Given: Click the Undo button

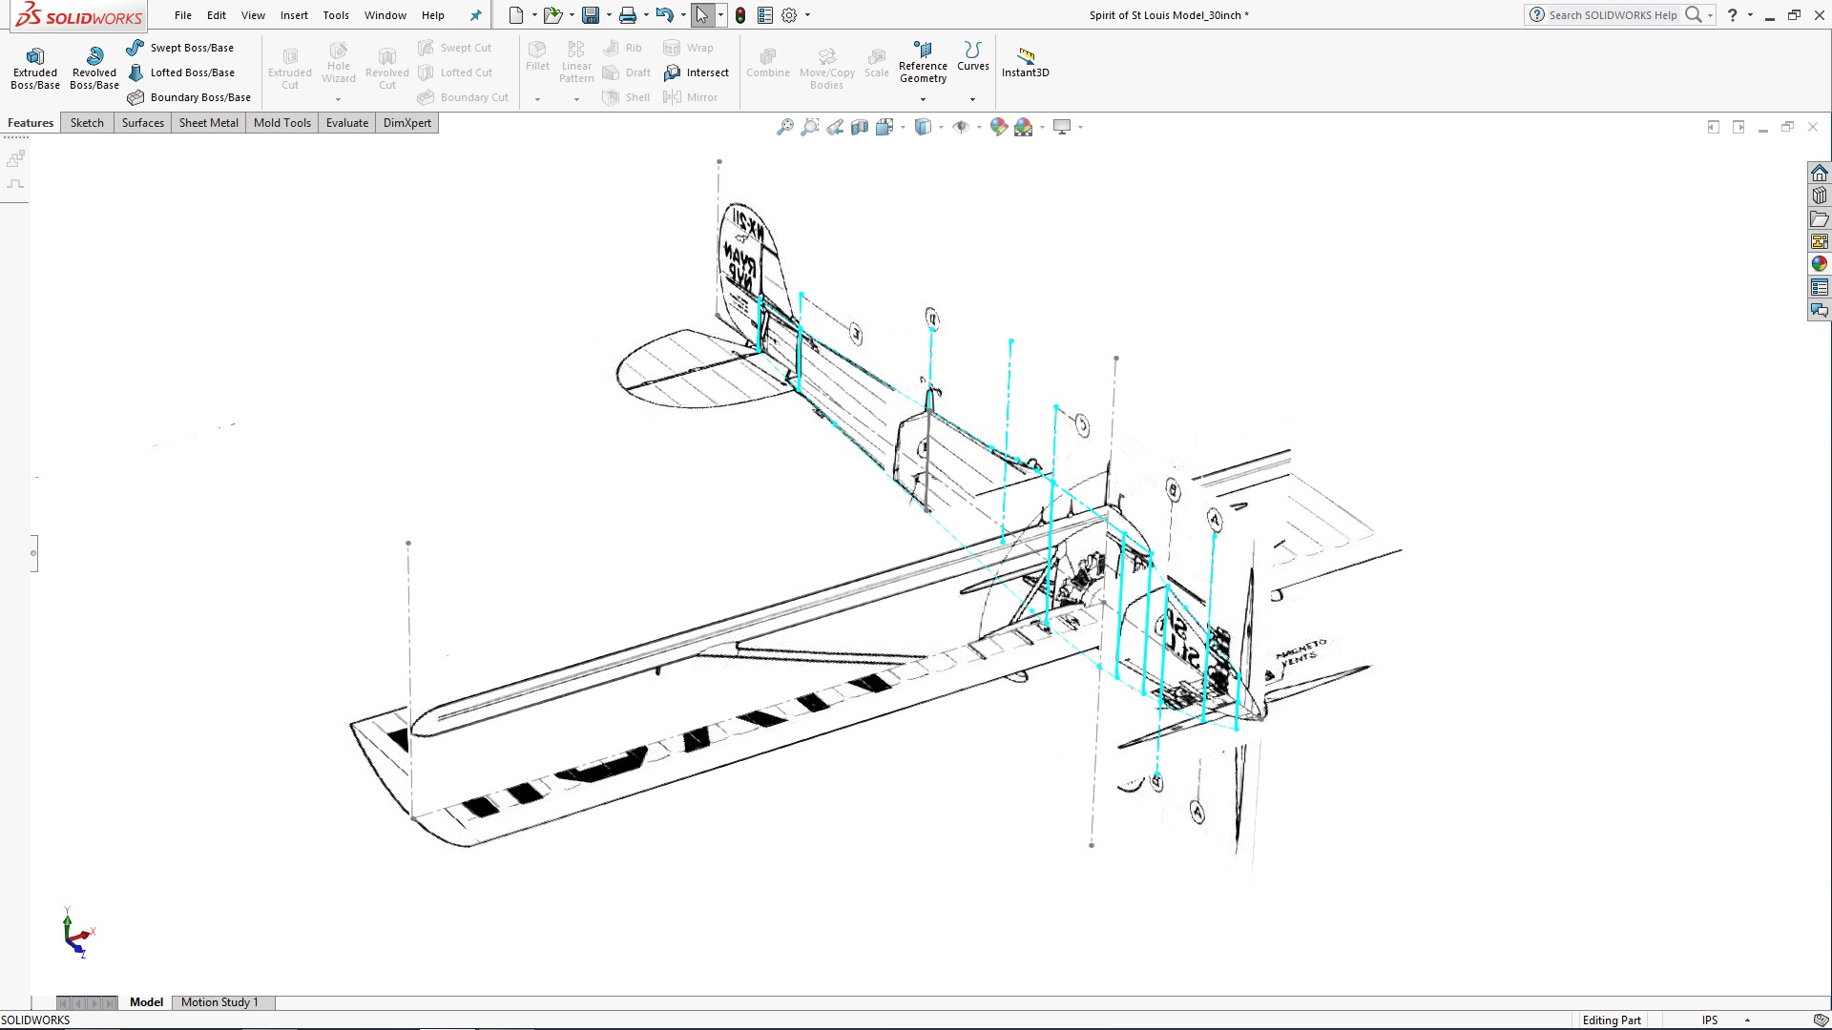Looking at the screenshot, I should 663,15.
